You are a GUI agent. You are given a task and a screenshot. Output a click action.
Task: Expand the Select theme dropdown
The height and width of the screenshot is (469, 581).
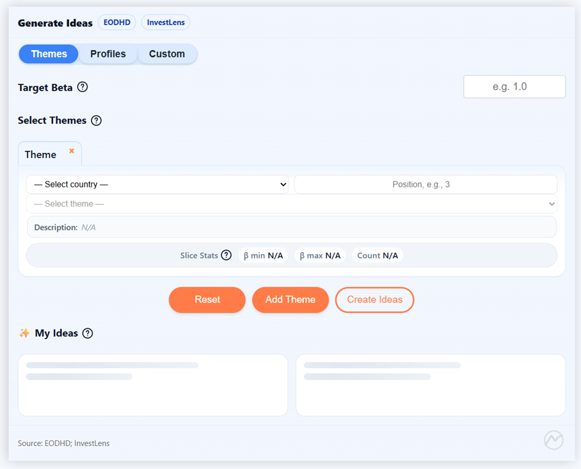[292, 204]
